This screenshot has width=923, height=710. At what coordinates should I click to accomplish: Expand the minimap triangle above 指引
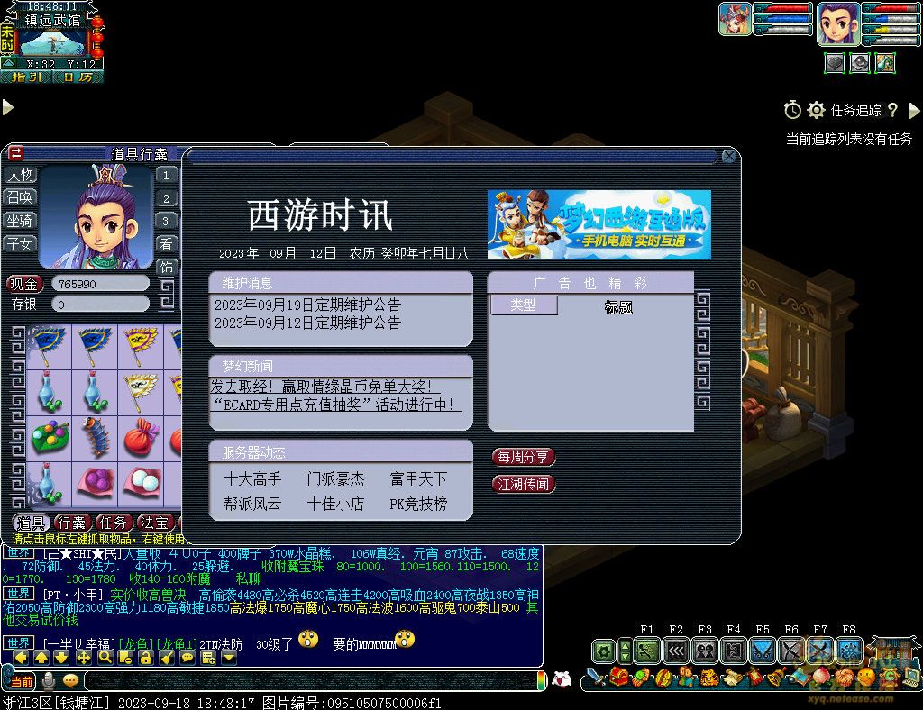pos(9,62)
